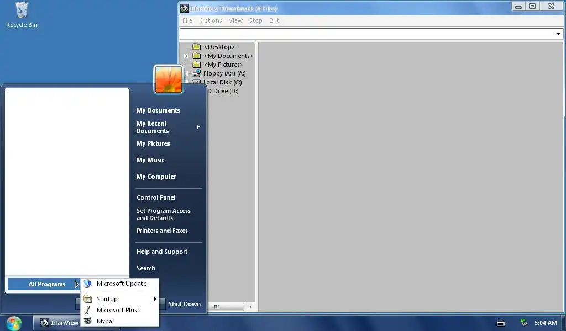The width and height of the screenshot is (566, 331).
Task: Expand My Recent Documents submenu arrow
Action: [x=198, y=127]
